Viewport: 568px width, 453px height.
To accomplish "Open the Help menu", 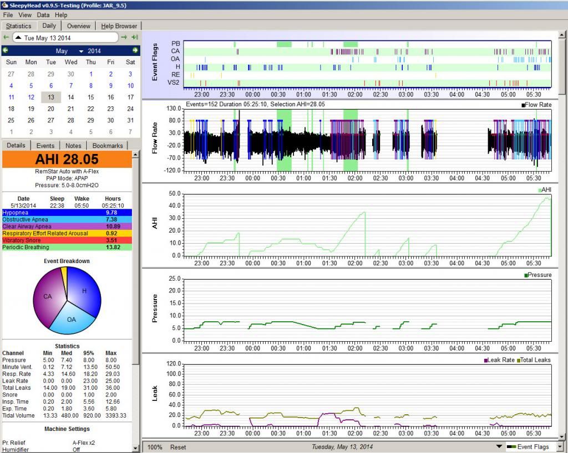I will 61,15.
